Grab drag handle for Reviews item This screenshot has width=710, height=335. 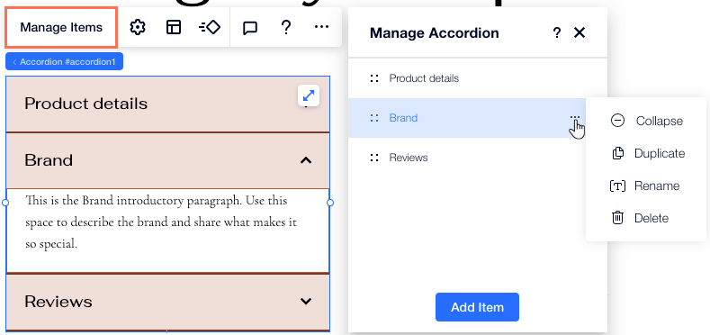(x=374, y=158)
